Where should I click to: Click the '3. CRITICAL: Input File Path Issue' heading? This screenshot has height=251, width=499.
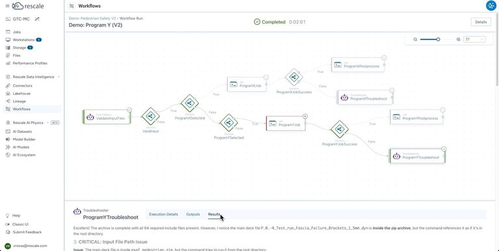111,242
